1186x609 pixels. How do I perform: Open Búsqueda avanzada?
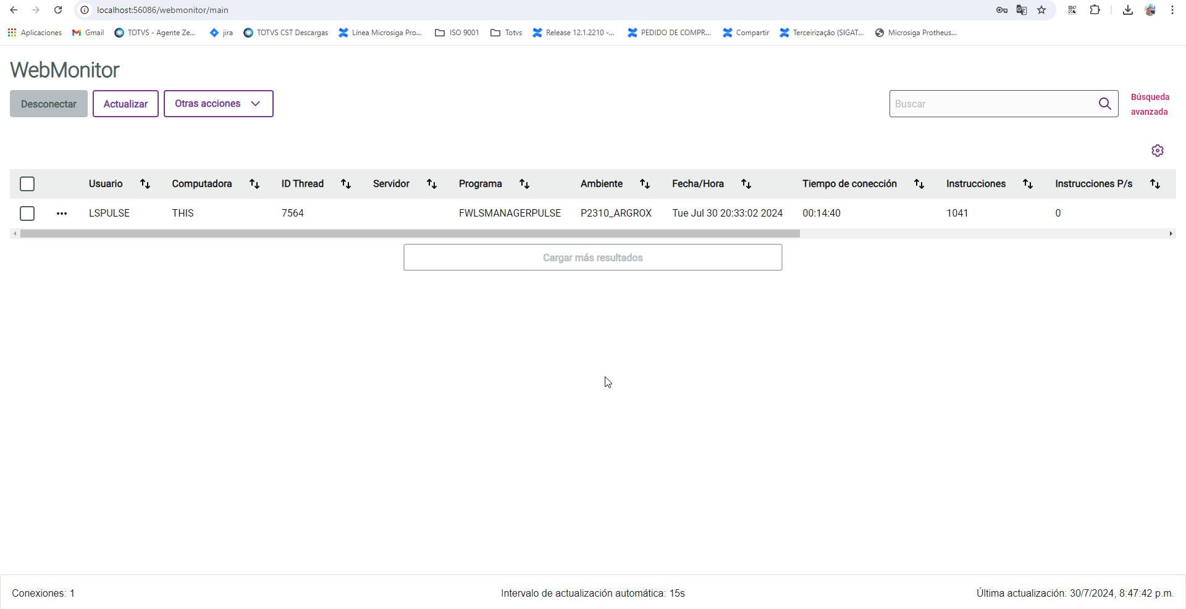(1150, 104)
